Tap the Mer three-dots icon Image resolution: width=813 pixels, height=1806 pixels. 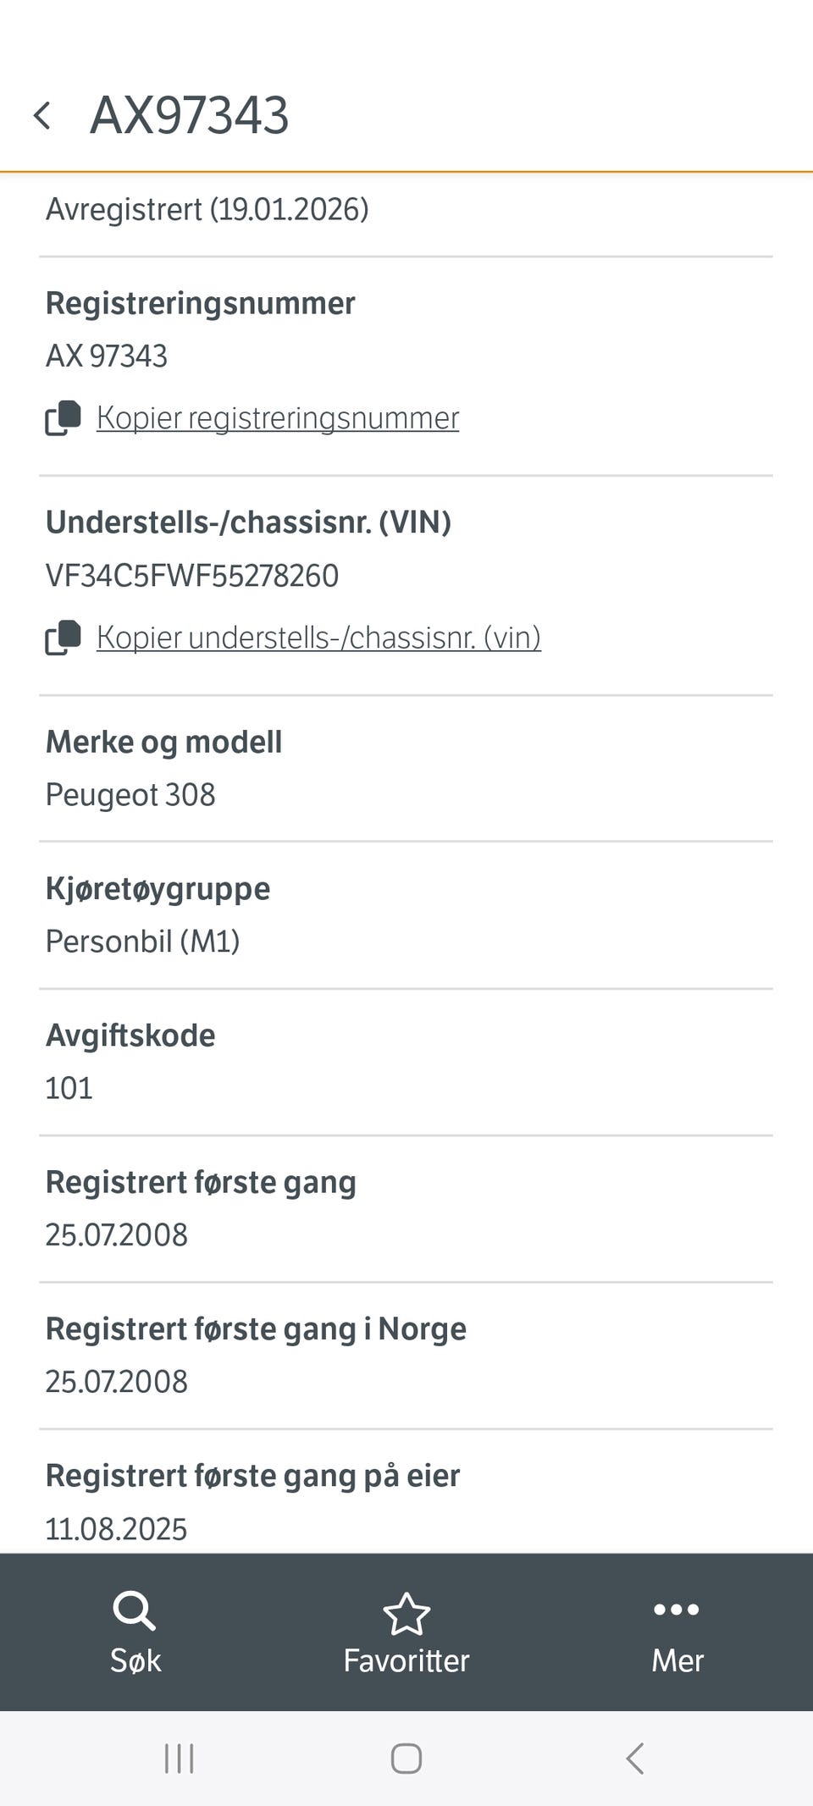[677, 1610]
